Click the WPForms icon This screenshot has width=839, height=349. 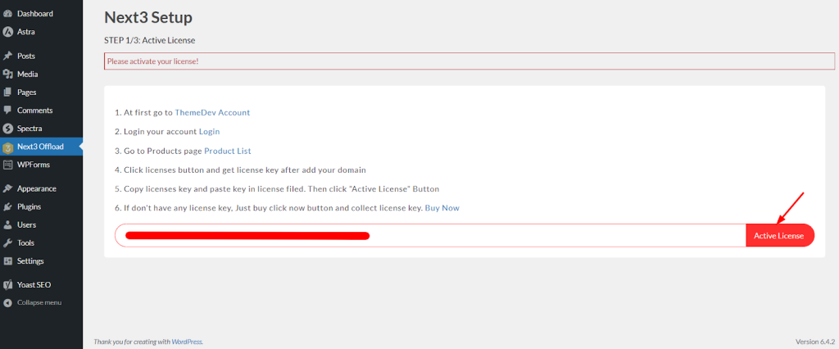pyautogui.click(x=7, y=165)
